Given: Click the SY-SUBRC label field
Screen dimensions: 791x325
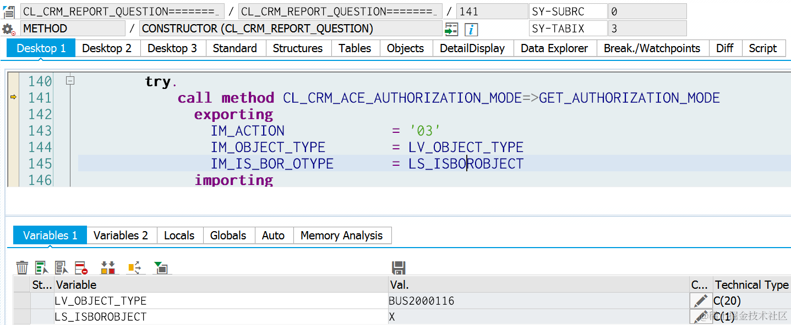Looking at the screenshot, I should pyautogui.click(x=568, y=12).
